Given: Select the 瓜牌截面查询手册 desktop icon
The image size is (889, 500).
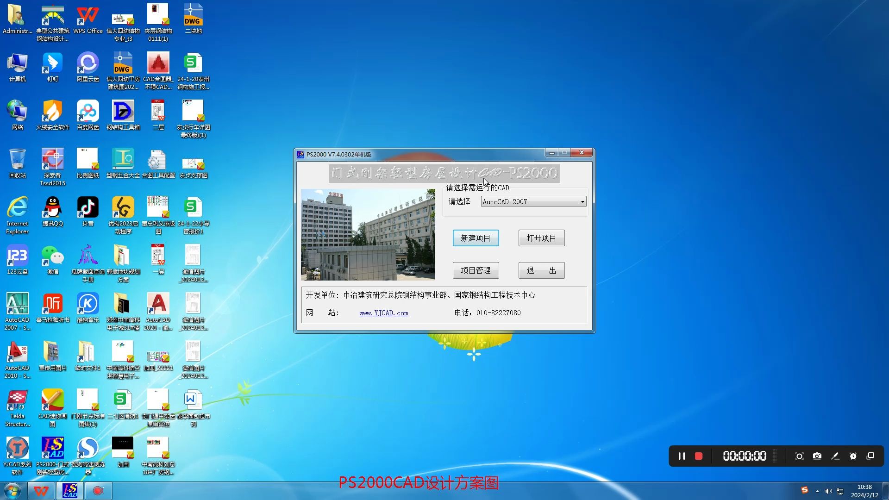Looking at the screenshot, I should pos(88,264).
